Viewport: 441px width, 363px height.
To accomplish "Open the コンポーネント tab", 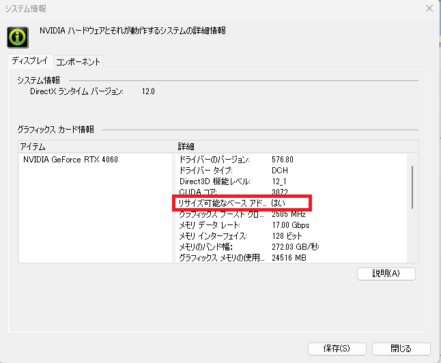I will point(78,62).
